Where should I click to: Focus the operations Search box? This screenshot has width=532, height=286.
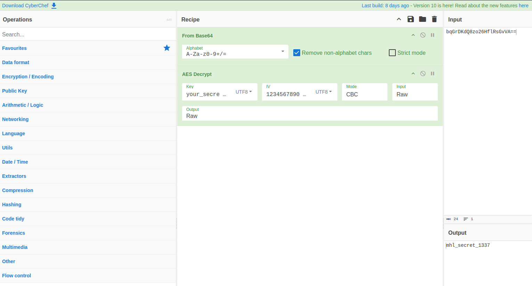pos(88,34)
